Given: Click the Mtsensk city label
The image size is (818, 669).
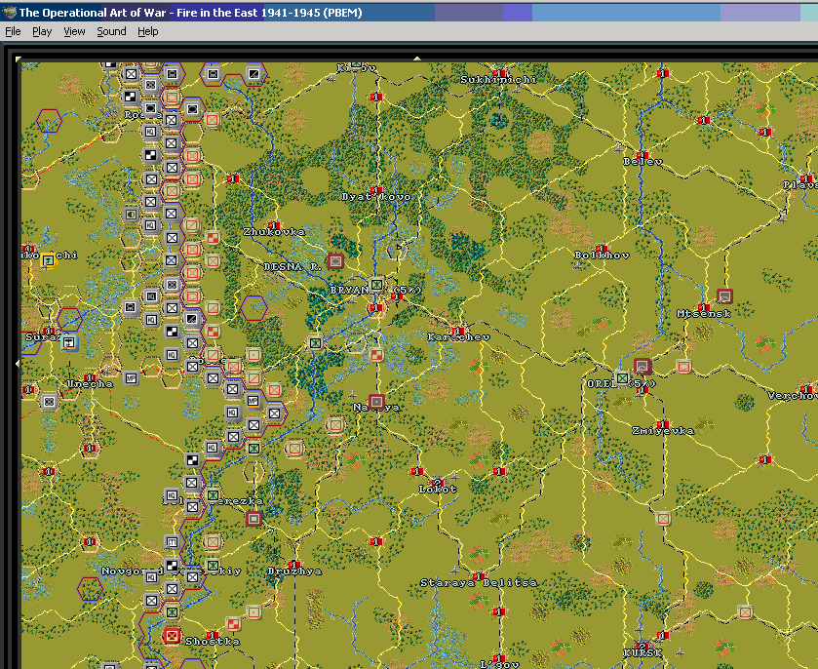Looking at the screenshot, I should (704, 314).
